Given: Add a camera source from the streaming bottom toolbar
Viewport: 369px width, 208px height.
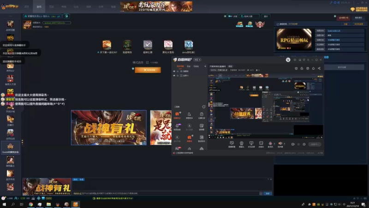Looking at the screenshot, I should coord(241,144).
